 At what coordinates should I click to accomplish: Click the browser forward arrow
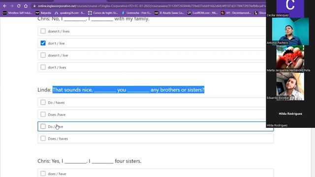point(12,6)
